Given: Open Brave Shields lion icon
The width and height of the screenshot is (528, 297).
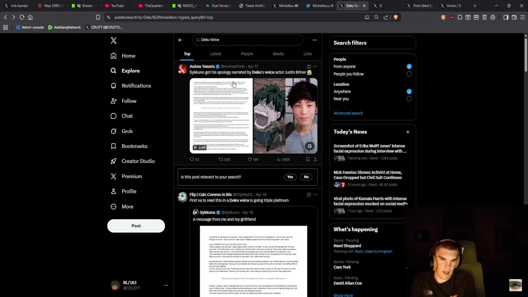Looking at the screenshot, I should 396,17.
